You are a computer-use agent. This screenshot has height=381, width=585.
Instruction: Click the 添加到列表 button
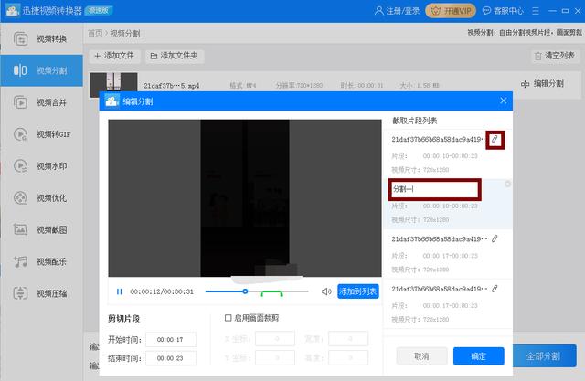tap(358, 291)
